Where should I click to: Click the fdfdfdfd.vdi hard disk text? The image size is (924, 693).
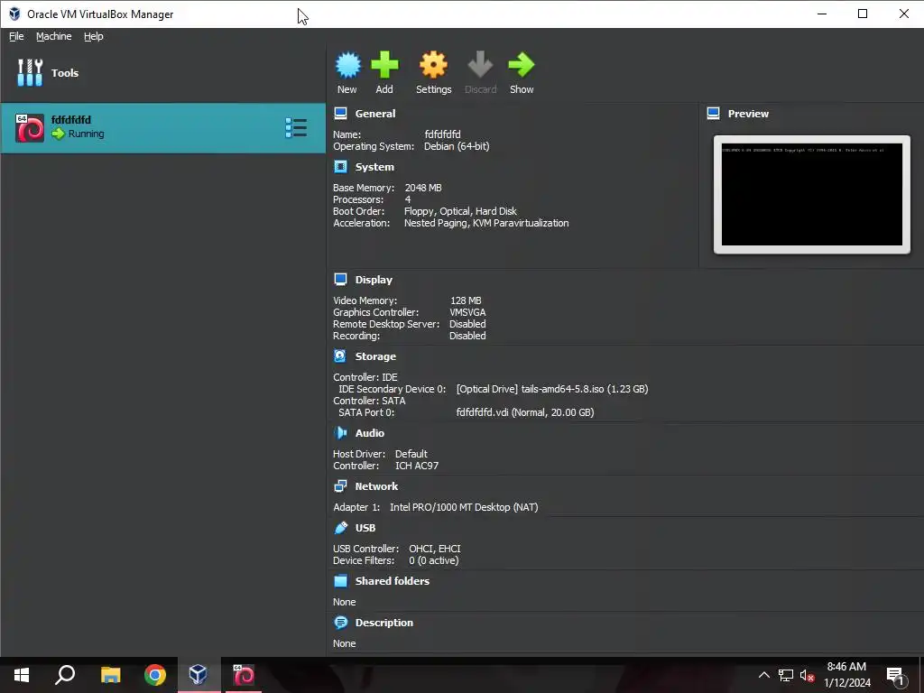pyautogui.click(x=524, y=412)
